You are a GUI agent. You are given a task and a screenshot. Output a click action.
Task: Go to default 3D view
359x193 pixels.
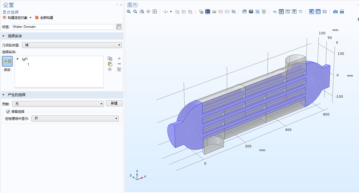166,12
